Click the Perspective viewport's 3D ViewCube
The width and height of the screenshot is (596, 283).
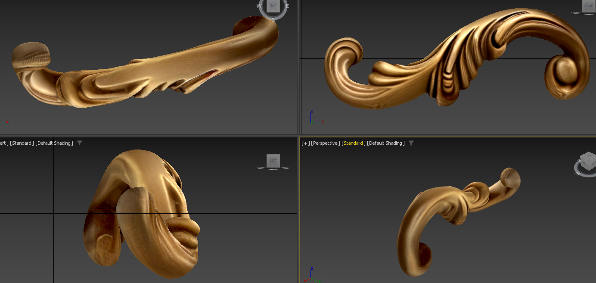(x=587, y=162)
